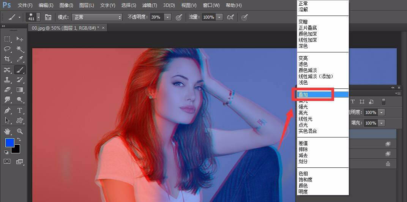This screenshot has width=407, height=202.
Task: Choose the Lasso tool
Action: tap(7, 49)
